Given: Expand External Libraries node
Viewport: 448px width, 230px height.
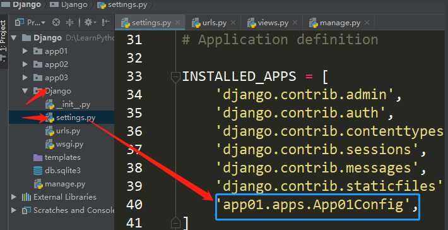Looking at the screenshot, I should 13,197.
